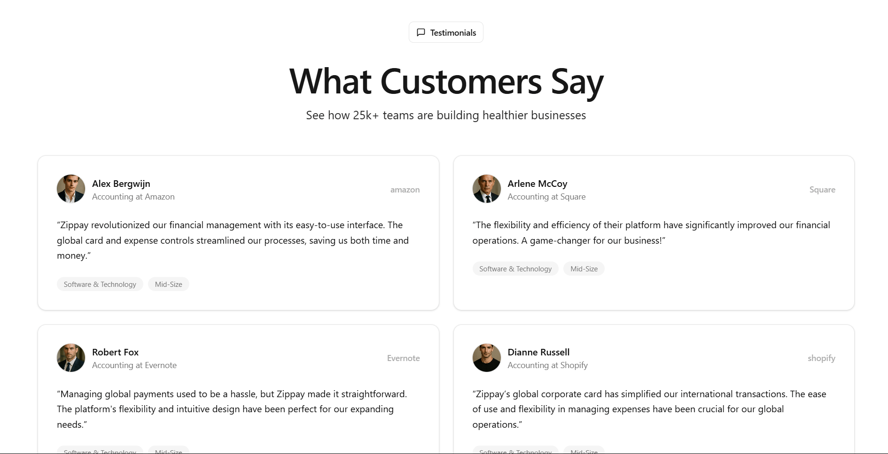Click the heading What Customers Say
Screen dimensions: 888x454
[x=445, y=81]
